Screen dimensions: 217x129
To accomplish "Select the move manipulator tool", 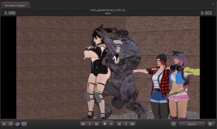I will click(x=11, y=124).
